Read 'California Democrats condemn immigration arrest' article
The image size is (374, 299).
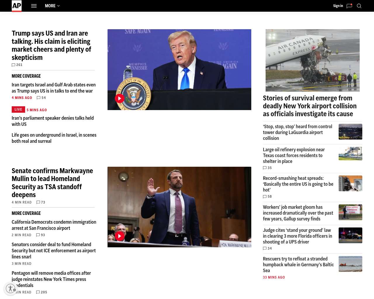coord(54,225)
